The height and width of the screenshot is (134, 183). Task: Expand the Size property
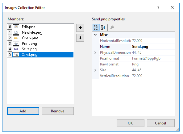(x=95, y=70)
